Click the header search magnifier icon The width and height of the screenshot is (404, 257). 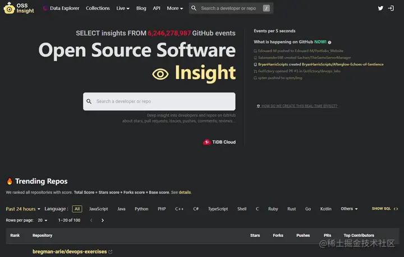click(194, 8)
